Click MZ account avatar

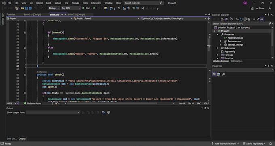245,3
